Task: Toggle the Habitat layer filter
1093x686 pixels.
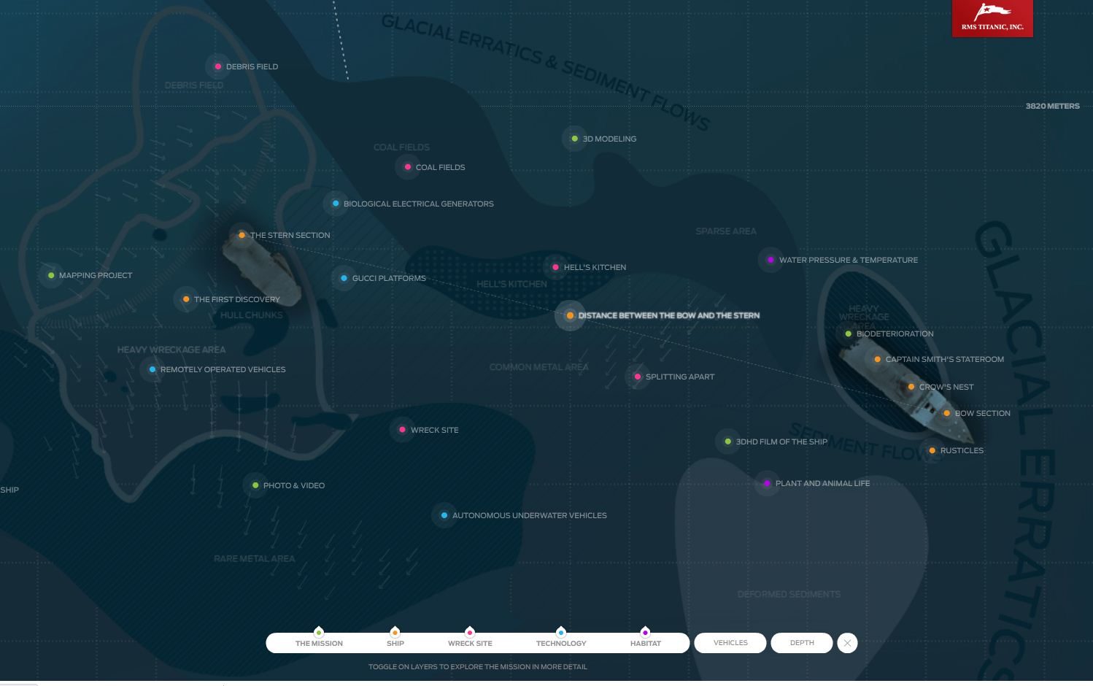Action: [645, 639]
